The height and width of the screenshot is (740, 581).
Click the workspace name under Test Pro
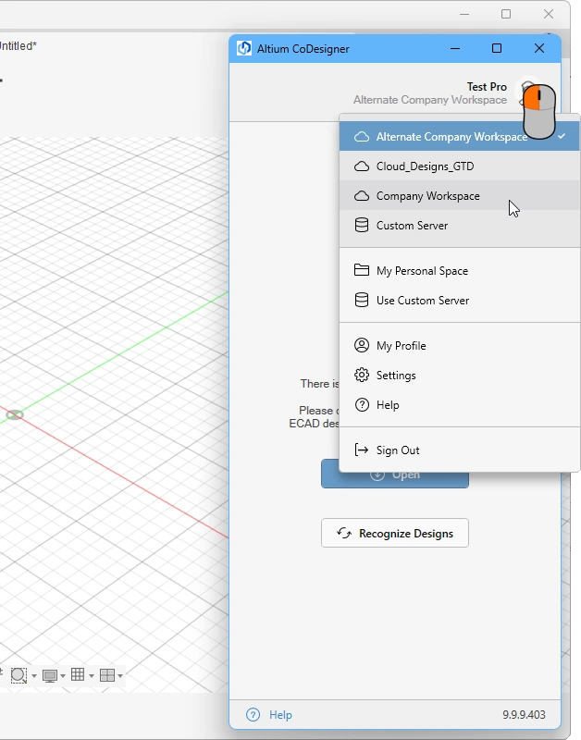(430, 100)
